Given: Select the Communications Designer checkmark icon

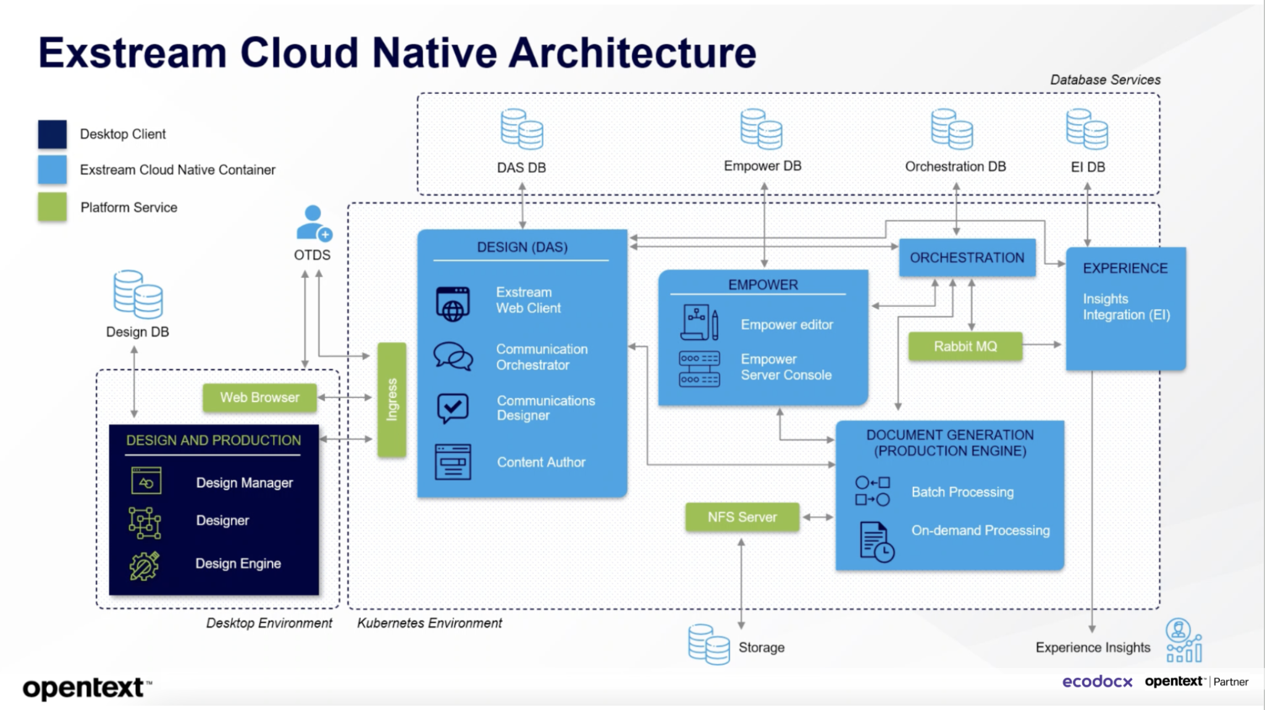Looking at the screenshot, I should pos(453,407).
